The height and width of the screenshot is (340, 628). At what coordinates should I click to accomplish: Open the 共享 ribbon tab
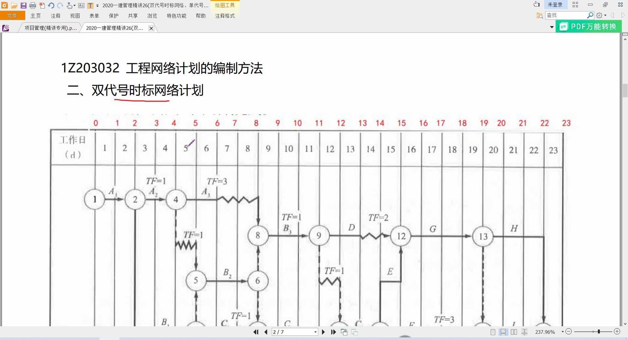click(133, 16)
